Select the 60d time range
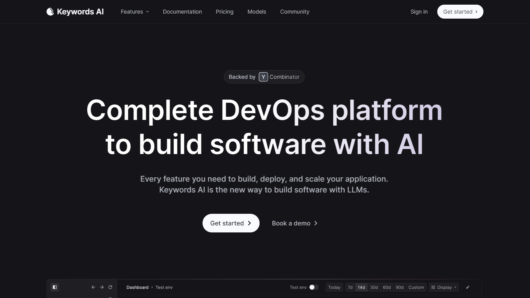Viewport: 530px width, 298px height. [387, 288]
